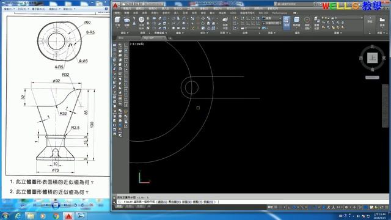
Task: Open status bar customization icon at far end
Action: coord(386,207)
